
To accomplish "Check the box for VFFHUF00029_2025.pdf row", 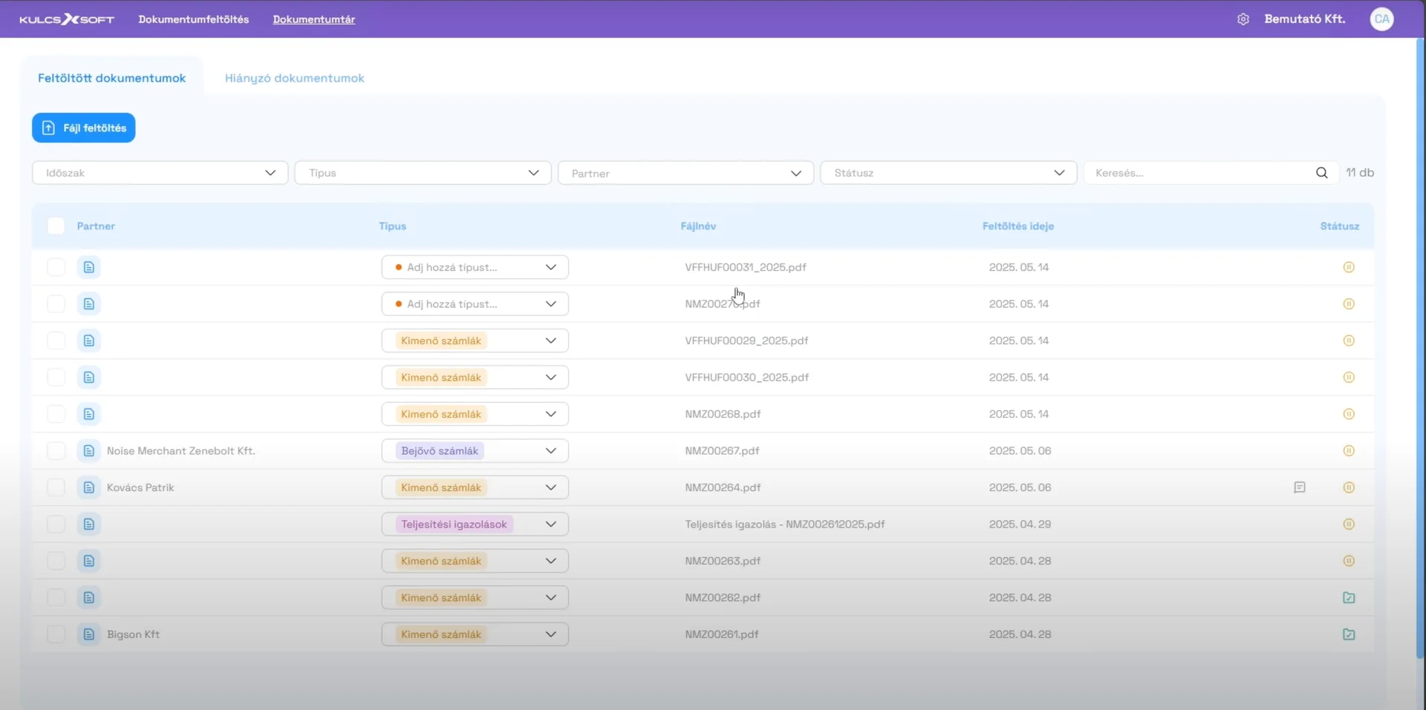I will 56,341.
